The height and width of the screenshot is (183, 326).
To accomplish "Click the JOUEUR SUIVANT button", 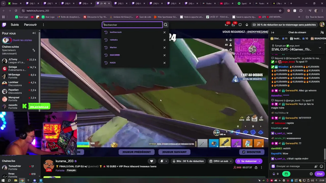I will 174,152.
